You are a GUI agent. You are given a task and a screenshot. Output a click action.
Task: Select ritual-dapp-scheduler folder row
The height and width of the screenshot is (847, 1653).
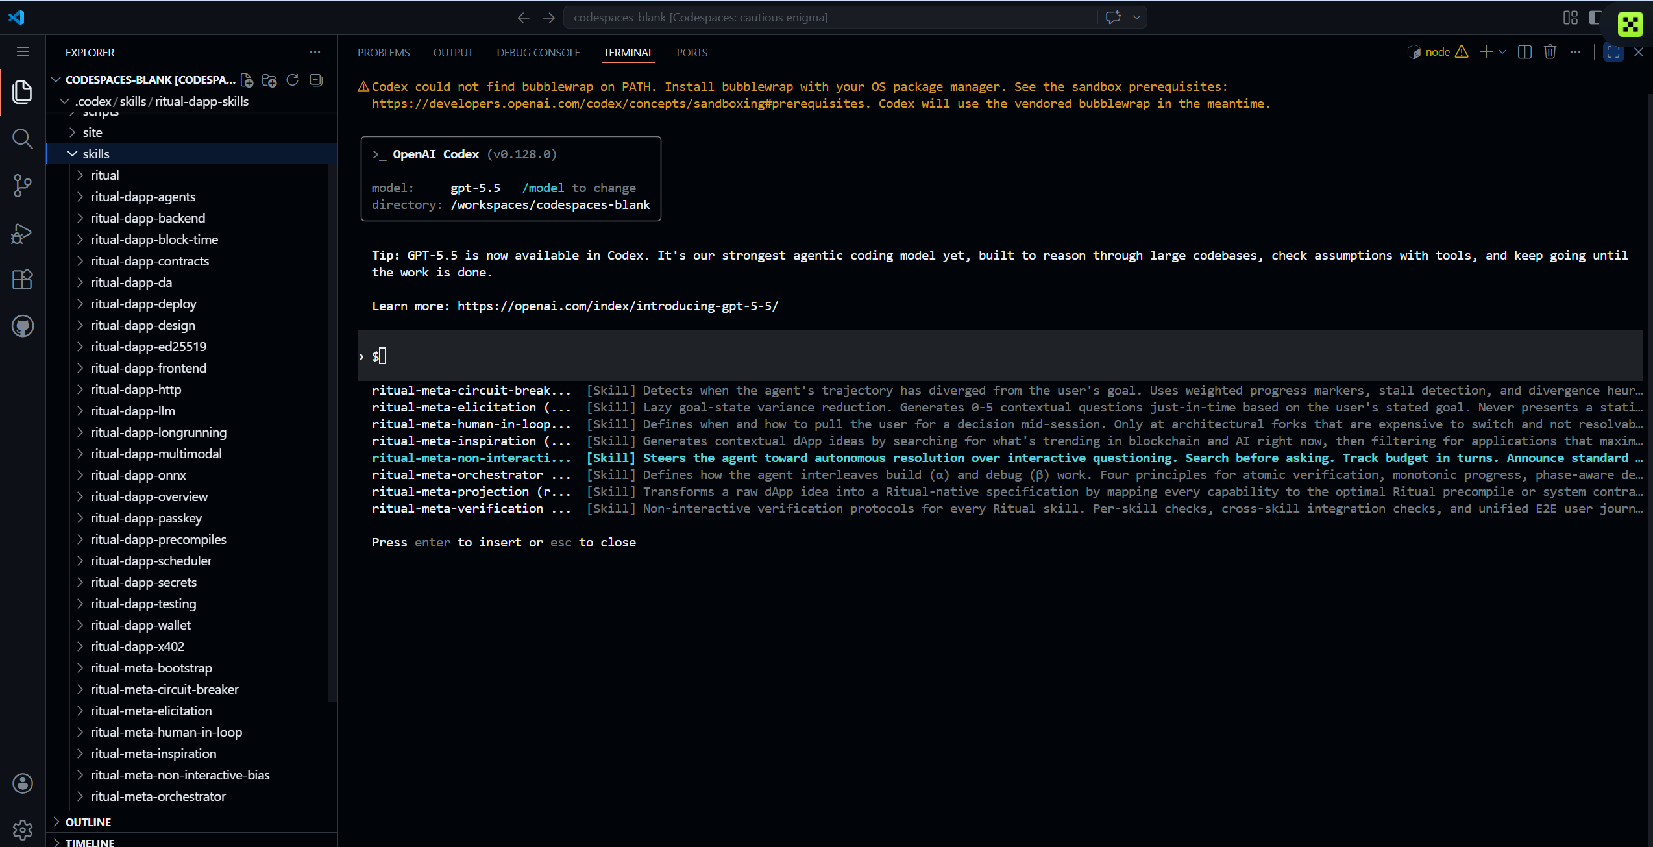(x=191, y=561)
